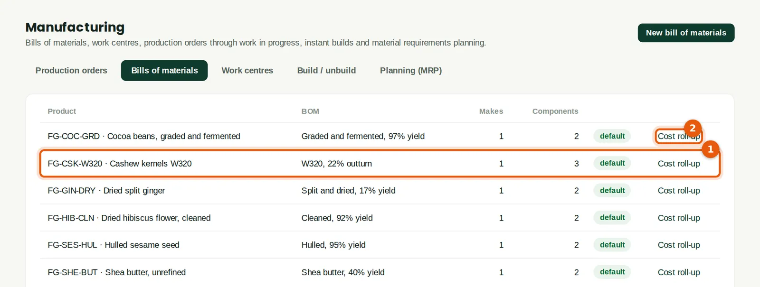Select the FG-CSK-W320 Cashew kernels row
Screen dimensions: 760x287
coord(380,164)
